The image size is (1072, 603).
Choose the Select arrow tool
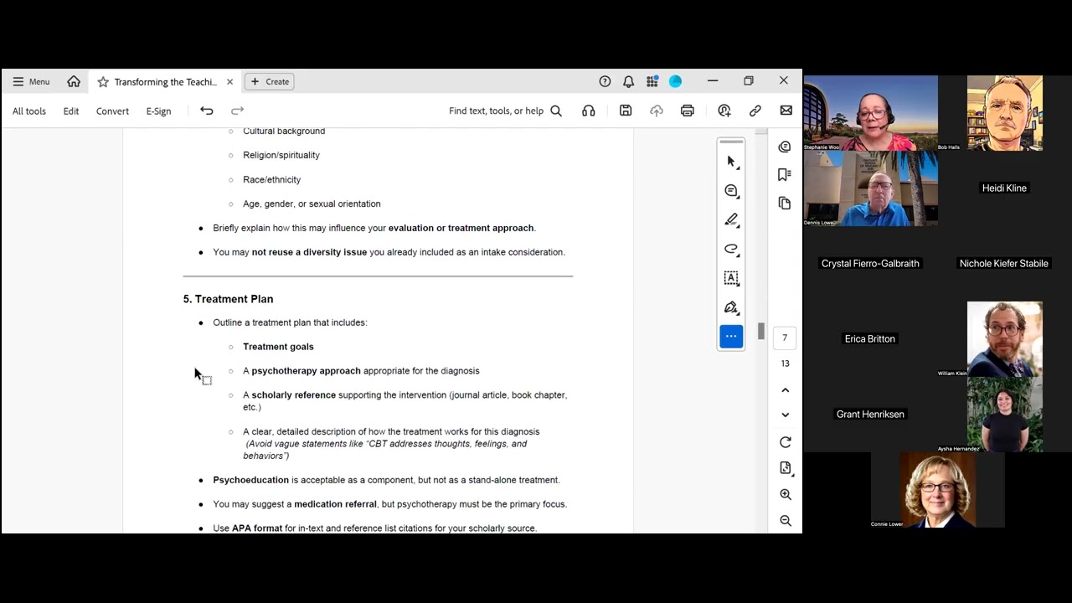point(731,162)
